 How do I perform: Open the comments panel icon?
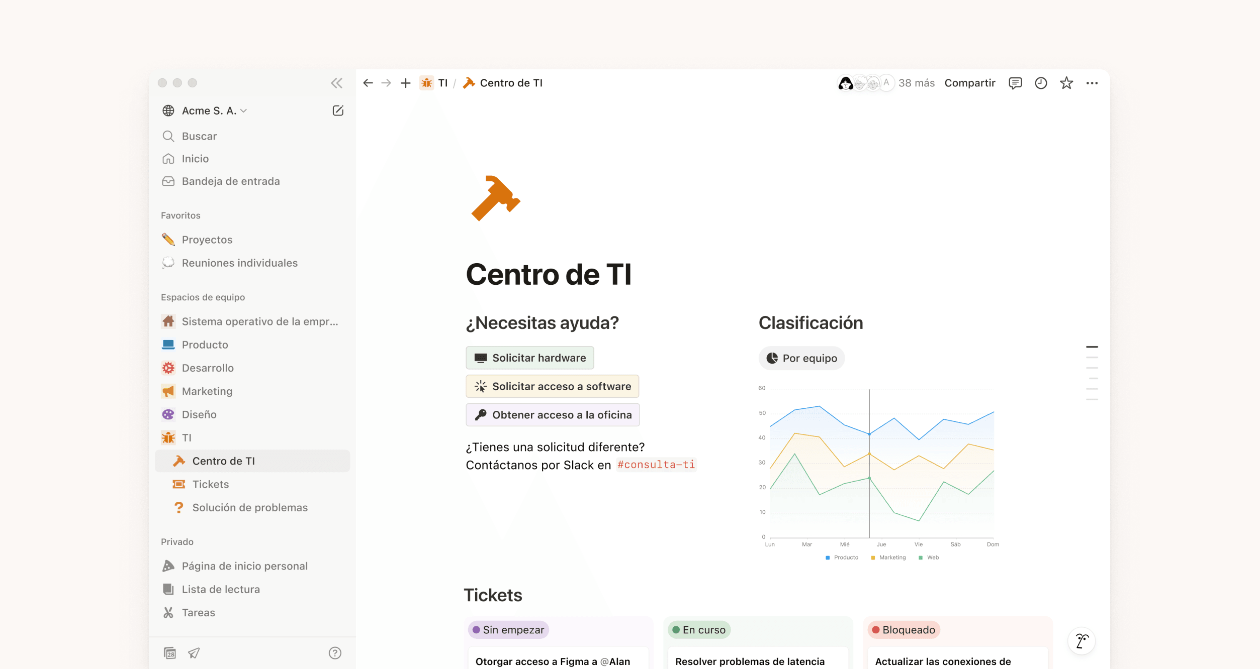pos(1015,83)
